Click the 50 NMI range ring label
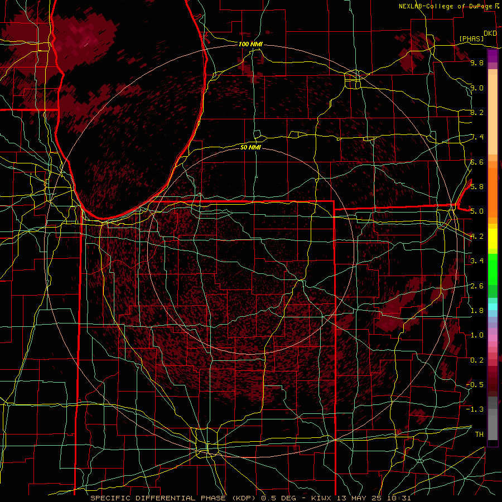This screenshot has width=502, height=502. (x=250, y=147)
